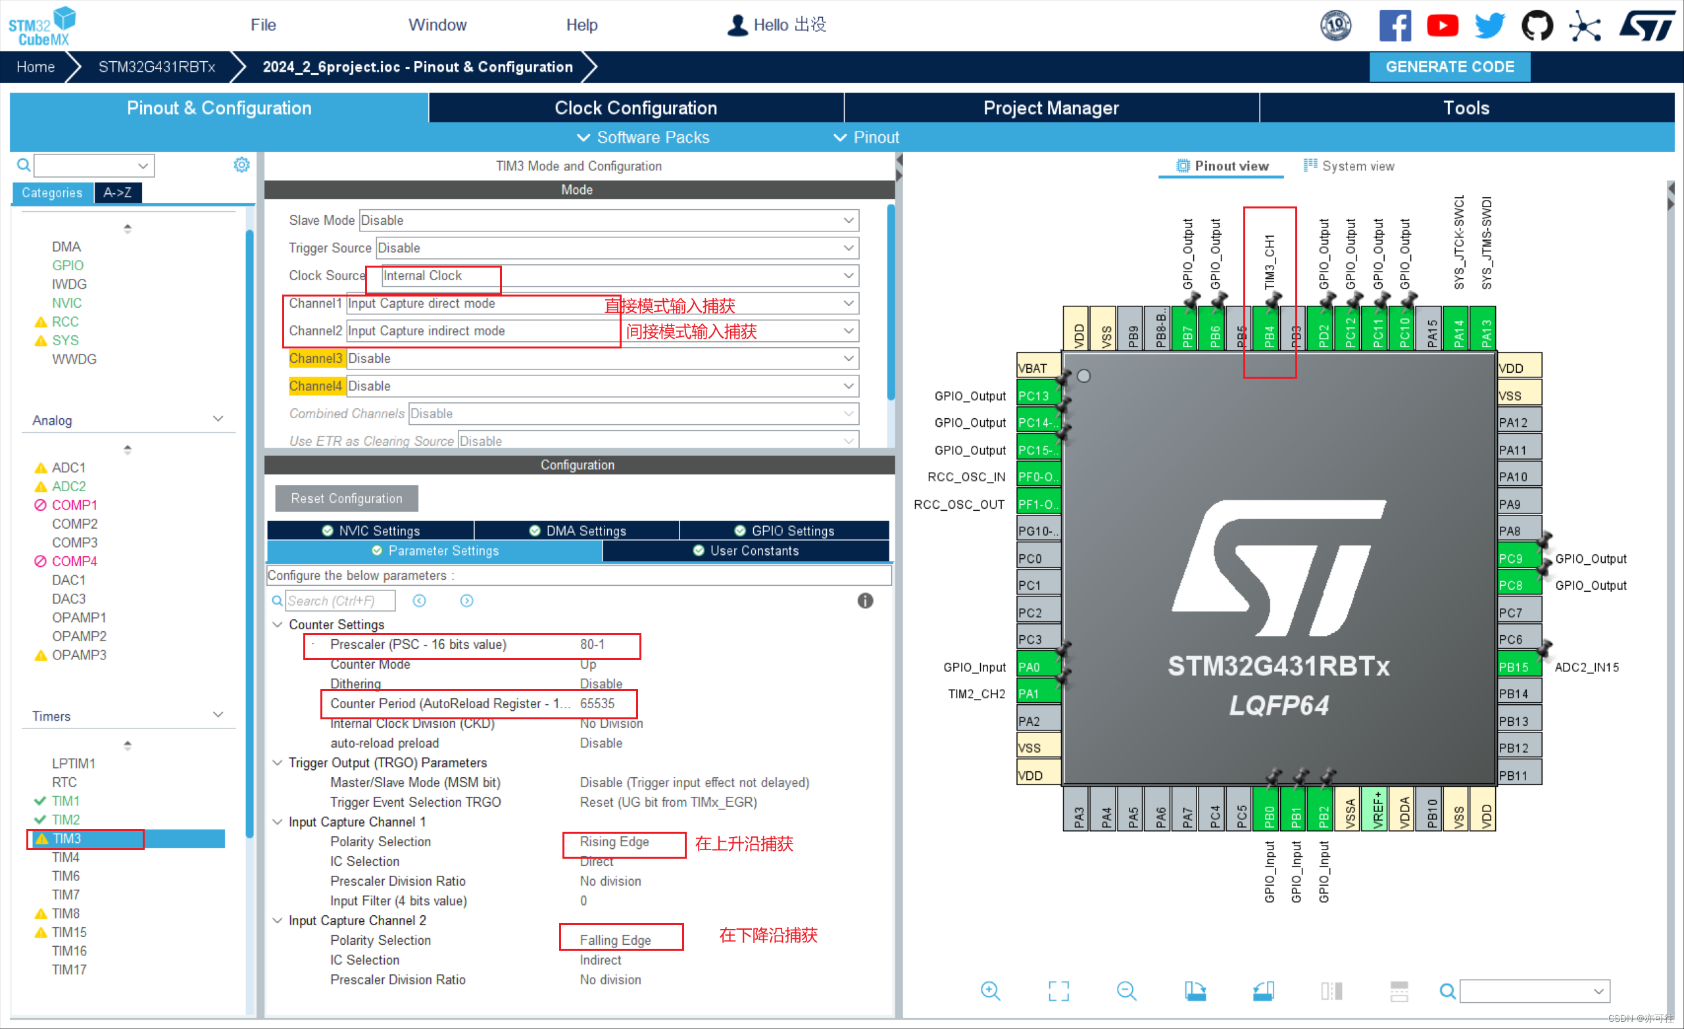Select ADC2 in the Analog list

point(68,487)
